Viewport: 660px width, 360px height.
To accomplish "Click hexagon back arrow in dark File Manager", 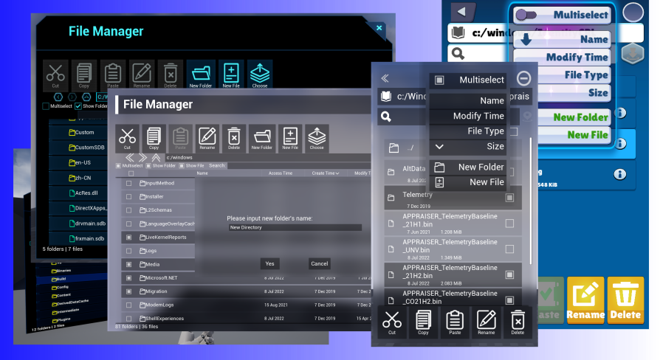I will click(x=58, y=97).
